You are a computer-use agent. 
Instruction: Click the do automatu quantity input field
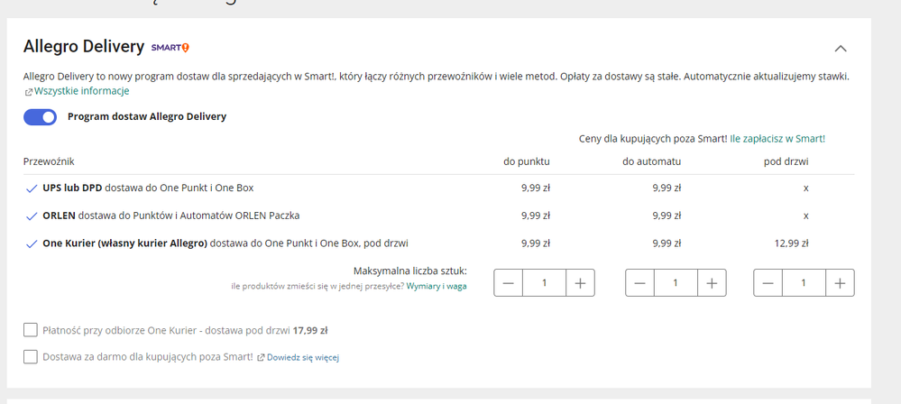[676, 283]
